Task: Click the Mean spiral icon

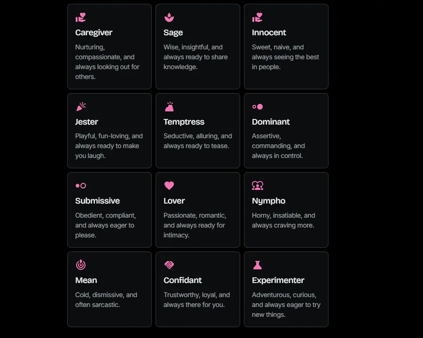Action: pos(80,265)
